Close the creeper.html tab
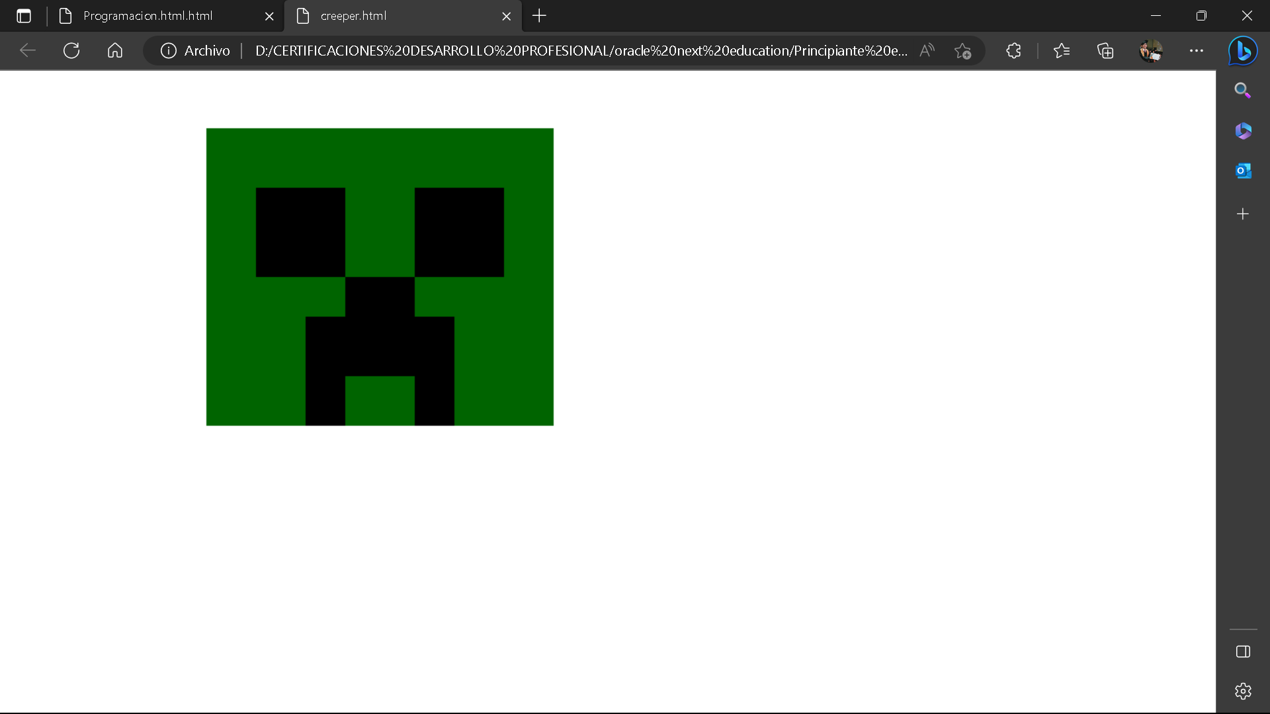 pyautogui.click(x=507, y=17)
